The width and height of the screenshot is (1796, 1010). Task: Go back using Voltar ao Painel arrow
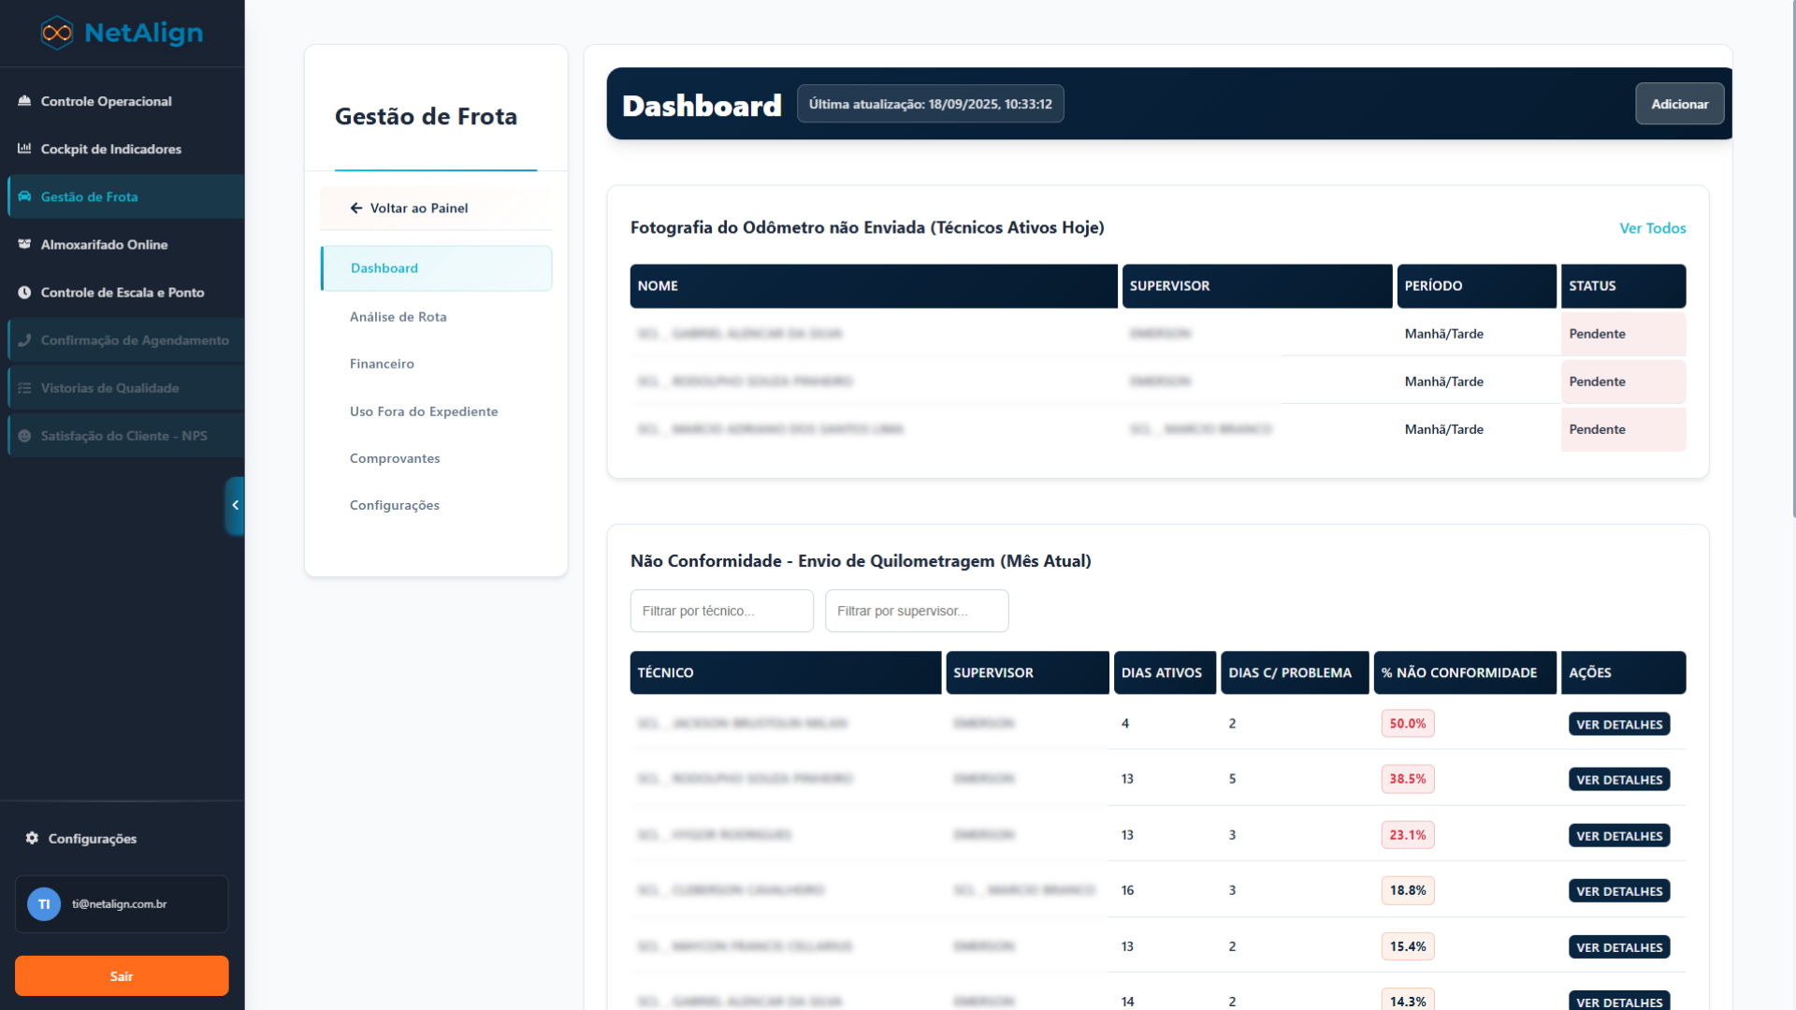pyautogui.click(x=356, y=208)
